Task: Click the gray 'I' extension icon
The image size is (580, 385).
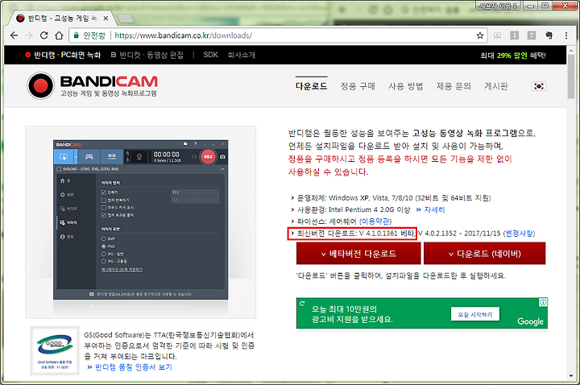Action: point(514,35)
